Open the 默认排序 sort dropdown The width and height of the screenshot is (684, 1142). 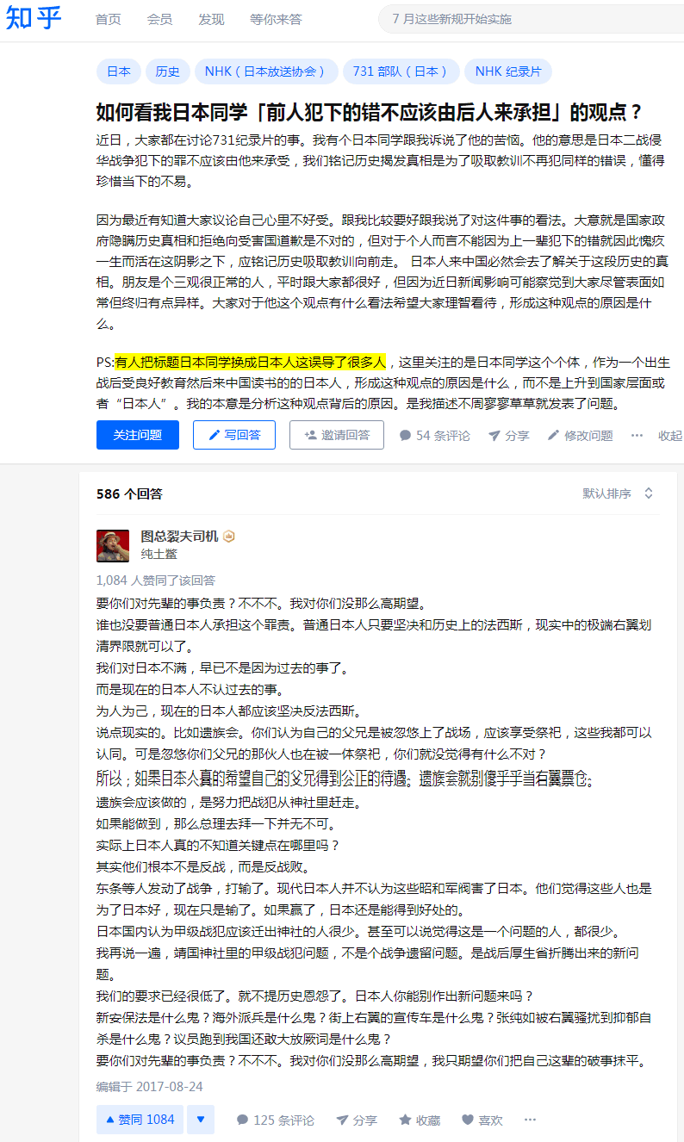(x=619, y=493)
